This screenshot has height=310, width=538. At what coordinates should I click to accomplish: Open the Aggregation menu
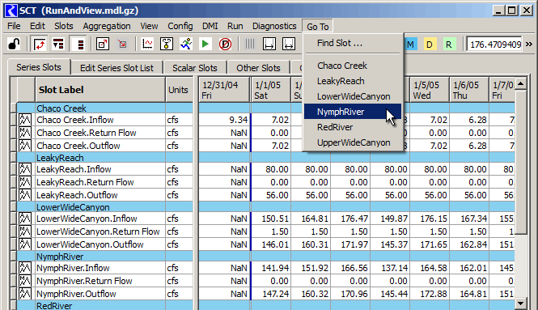pyautogui.click(x=107, y=26)
